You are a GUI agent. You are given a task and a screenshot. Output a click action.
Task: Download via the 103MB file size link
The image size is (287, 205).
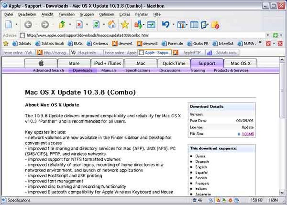click(x=248, y=134)
